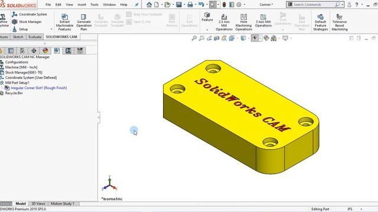This screenshot has width=378, height=212.
Task: Click the Setup ribbon command
Action: click(20, 29)
